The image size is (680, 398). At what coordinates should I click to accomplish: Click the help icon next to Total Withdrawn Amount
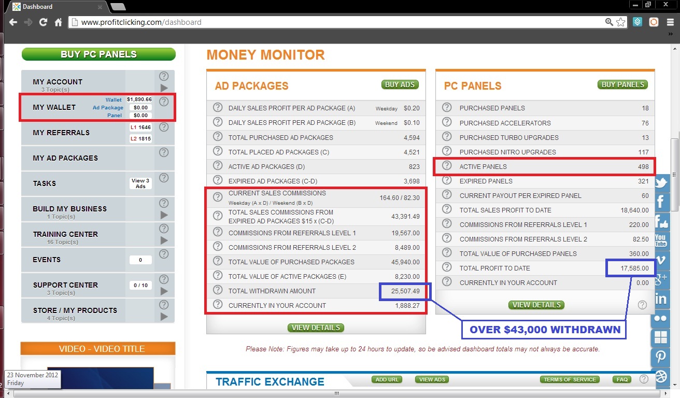point(218,291)
